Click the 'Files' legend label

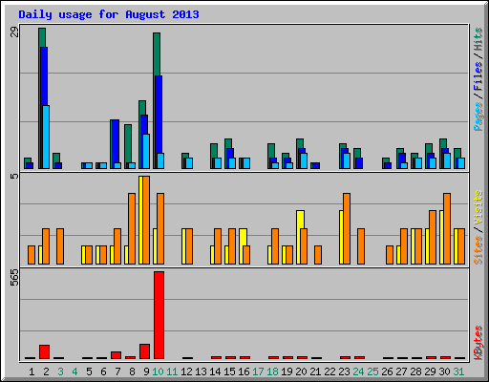pyautogui.click(x=478, y=76)
